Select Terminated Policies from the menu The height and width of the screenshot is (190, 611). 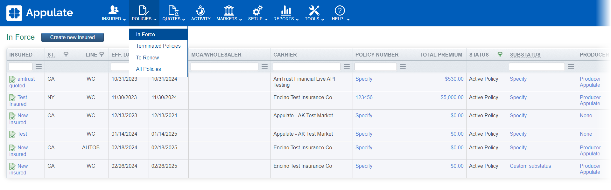pos(158,46)
